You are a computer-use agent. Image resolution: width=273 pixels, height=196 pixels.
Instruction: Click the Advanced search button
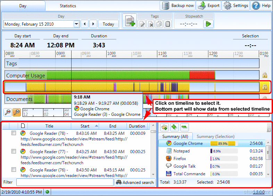click(135, 182)
